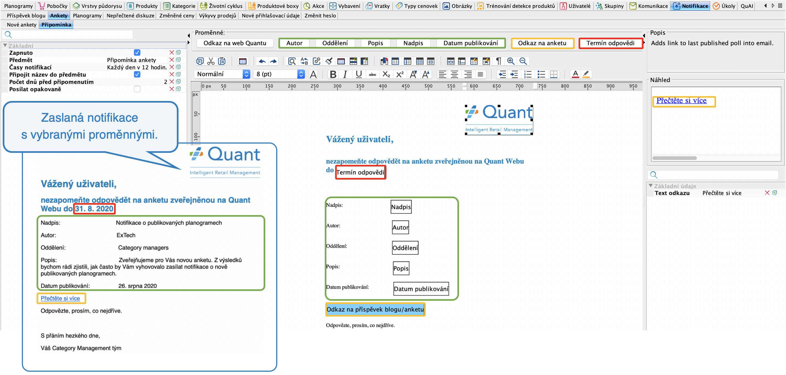Open the Planogramy top tab
Screen dimensions: 786x375
[x=18, y=6]
